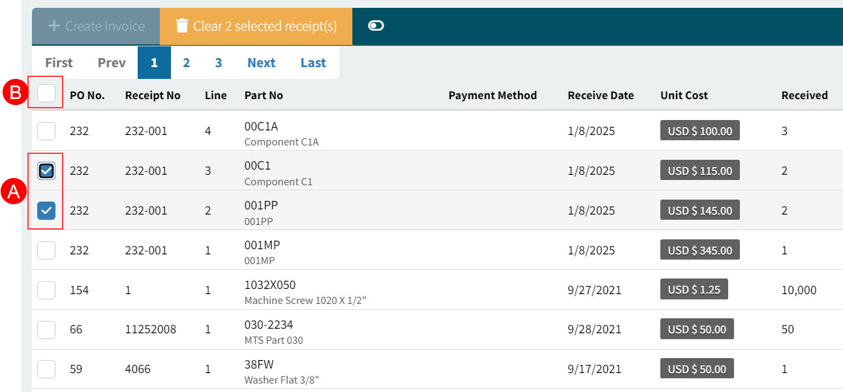This screenshot has height=392, width=843.
Task: Click the USD $1.25 unit cost badge
Action: [694, 289]
